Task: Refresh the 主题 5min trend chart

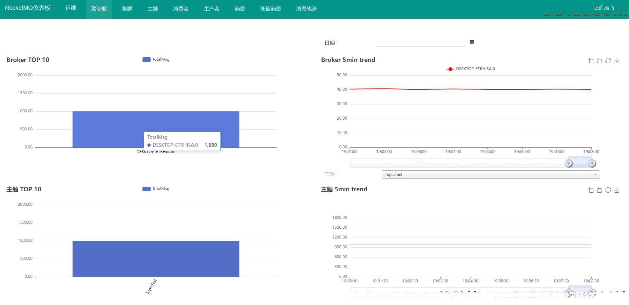Action: coord(608,190)
